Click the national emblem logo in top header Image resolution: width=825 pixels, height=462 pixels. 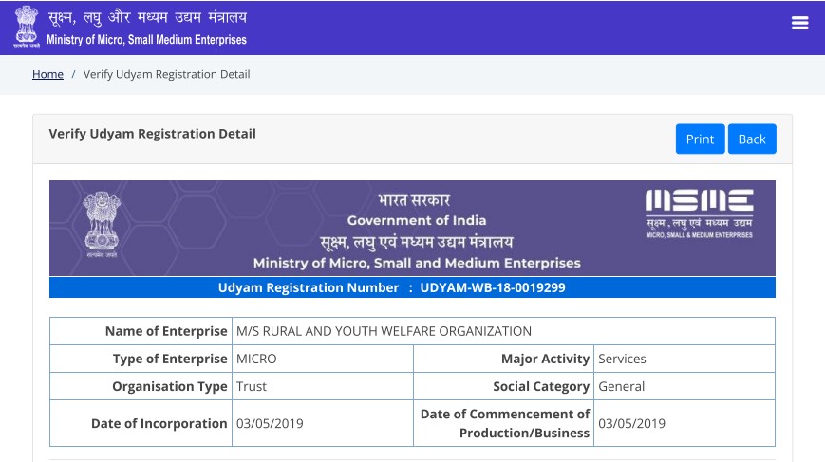coord(26,27)
